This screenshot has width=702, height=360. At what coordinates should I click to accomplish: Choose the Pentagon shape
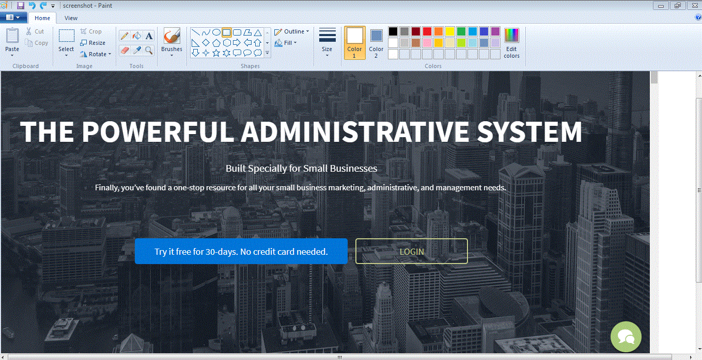216,42
